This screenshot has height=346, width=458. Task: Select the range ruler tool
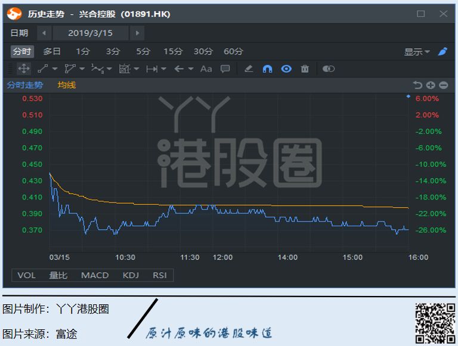pos(152,69)
